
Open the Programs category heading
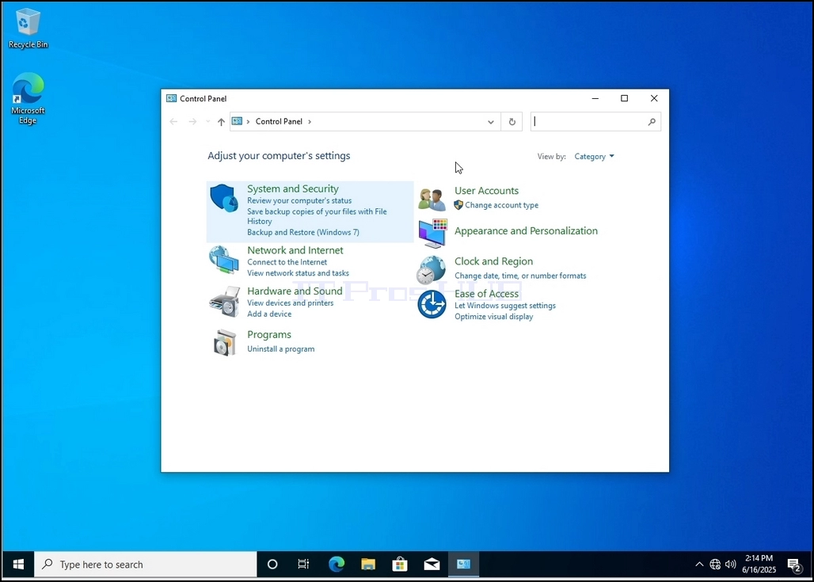pyautogui.click(x=269, y=335)
